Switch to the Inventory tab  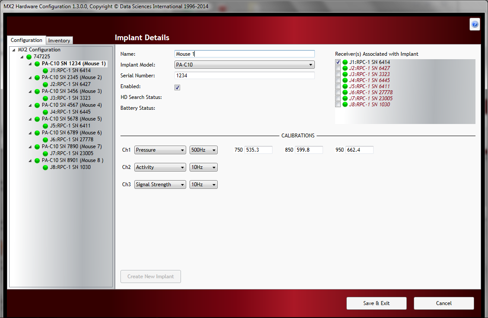[x=59, y=40]
